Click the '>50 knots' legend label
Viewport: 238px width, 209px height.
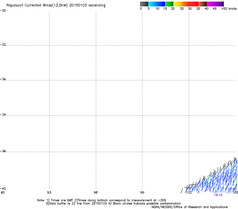(x=229, y=9)
